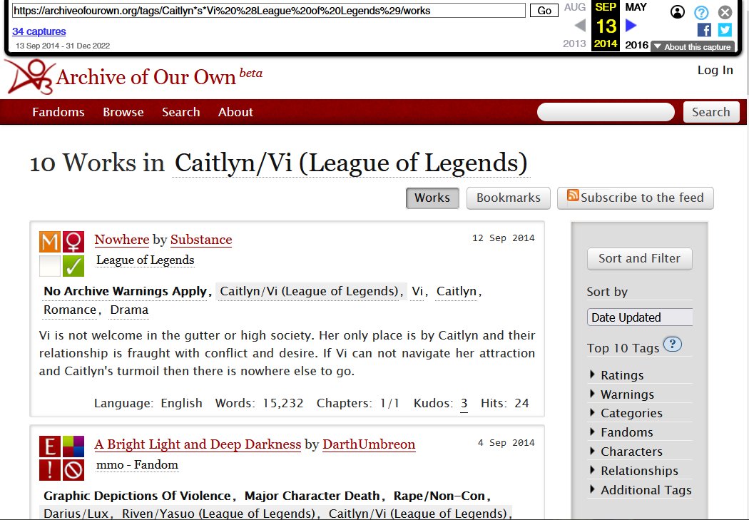Open Wayback help question icon

(x=701, y=12)
